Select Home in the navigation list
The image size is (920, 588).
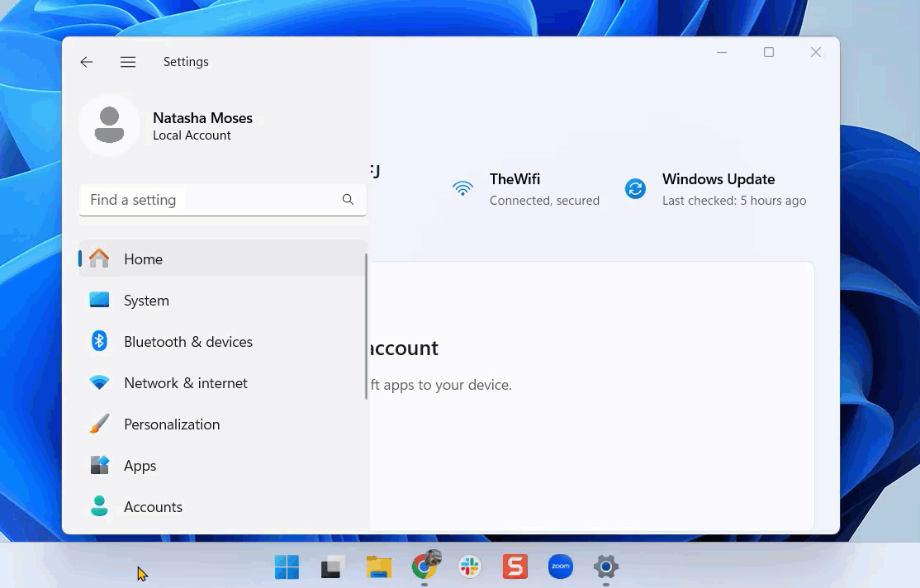(223, 258)
